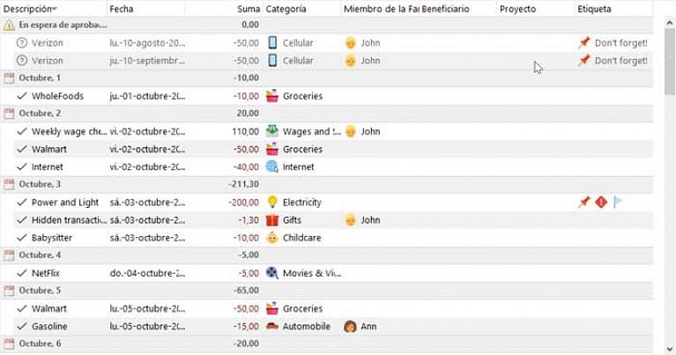Toggle the checkmark on the Weekly wage check row

[22, 131]
